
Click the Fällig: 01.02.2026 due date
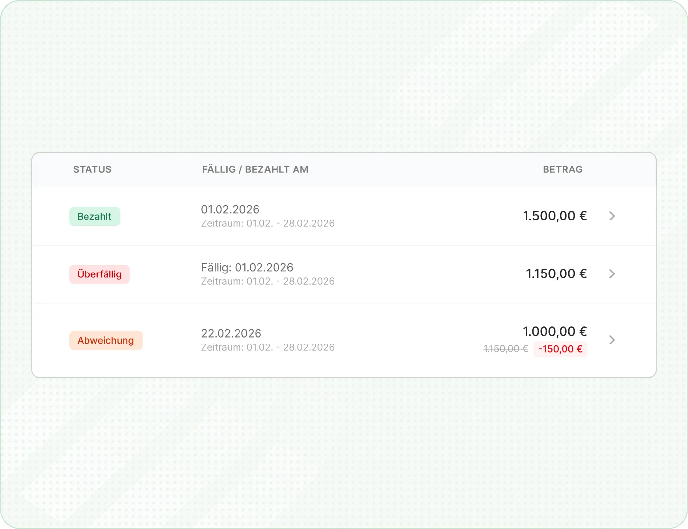pyautogui.click(x=247, y=268)
